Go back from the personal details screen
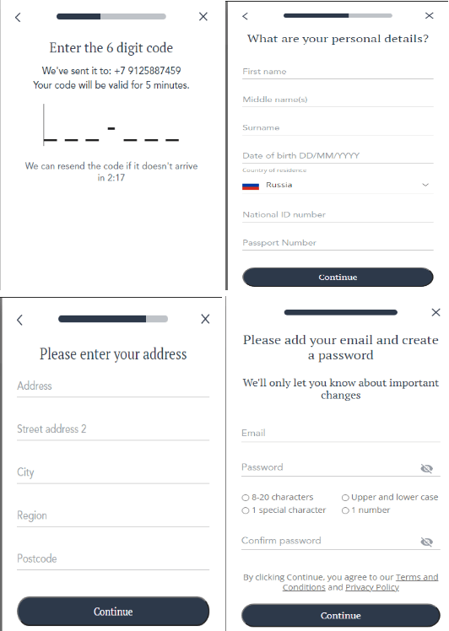The height and width of the screenshot is (631, 449). tap(245, 16)
